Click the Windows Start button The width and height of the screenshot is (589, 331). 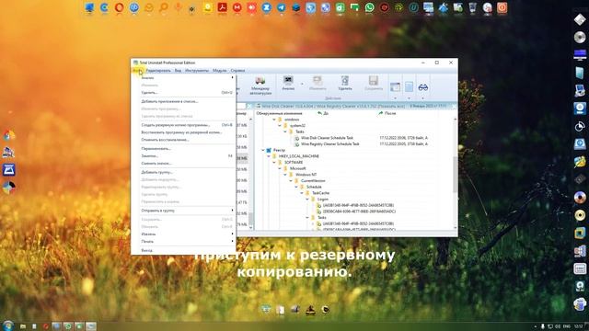point(7,325)
